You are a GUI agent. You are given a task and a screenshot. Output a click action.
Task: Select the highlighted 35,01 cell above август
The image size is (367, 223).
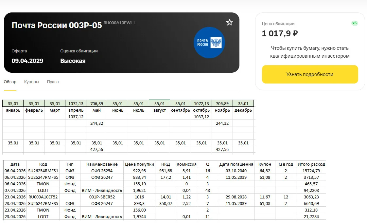pos(159,103)
